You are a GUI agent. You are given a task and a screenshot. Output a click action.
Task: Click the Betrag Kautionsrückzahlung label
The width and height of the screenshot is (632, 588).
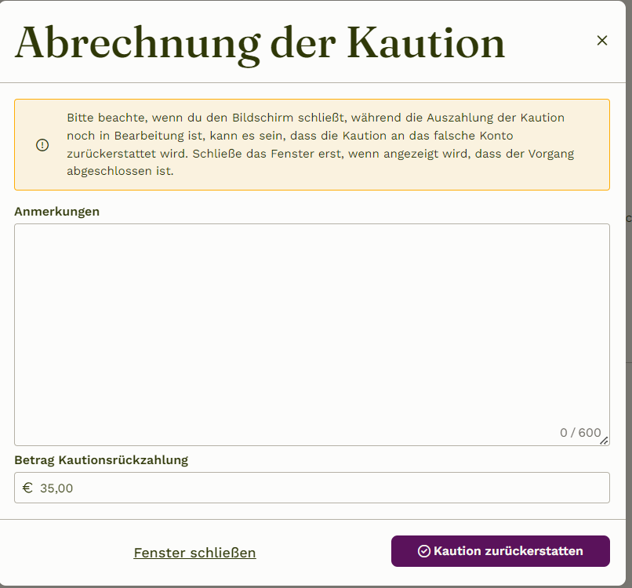tap(101, 460)
